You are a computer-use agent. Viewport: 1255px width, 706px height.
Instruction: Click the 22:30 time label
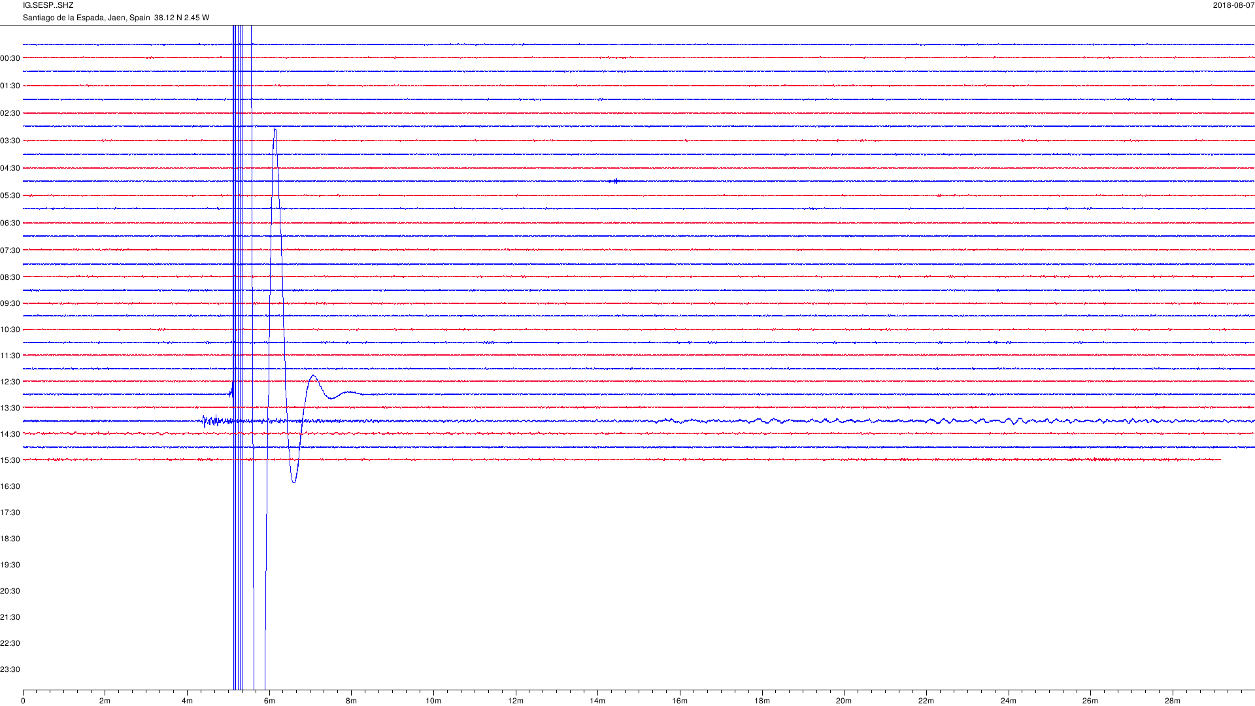[x=10, y=643]
